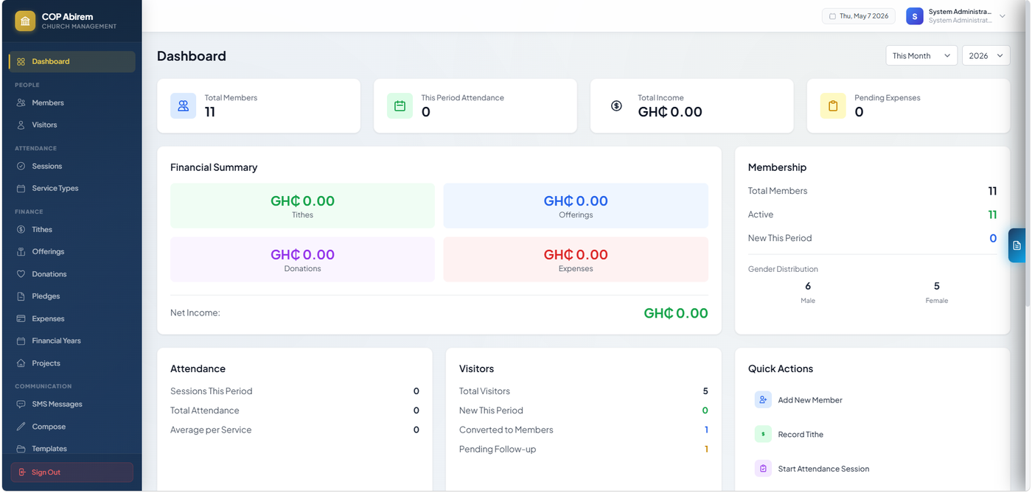The image size is (1032, 493).
Task: Click the Converted to Members row
Action: pos(583,430)
